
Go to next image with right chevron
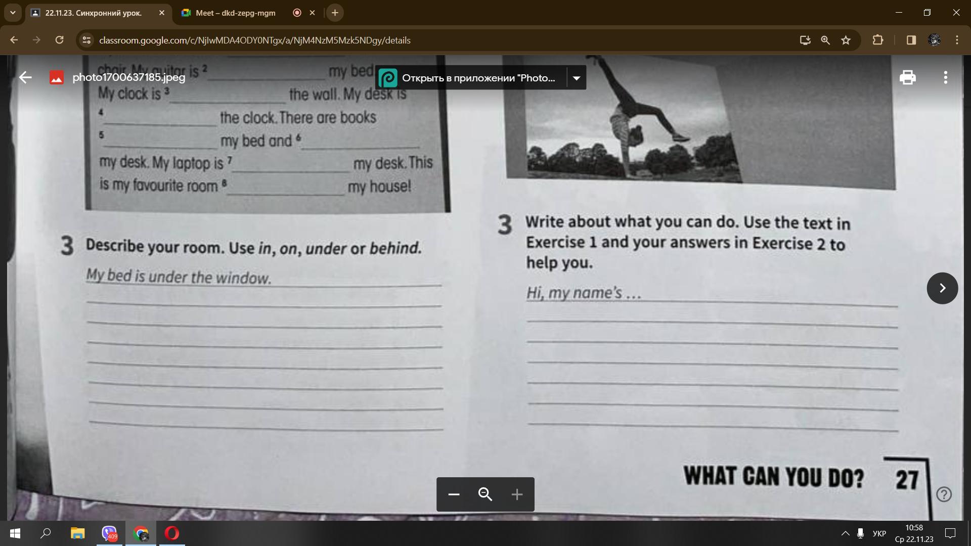point(942,288)
